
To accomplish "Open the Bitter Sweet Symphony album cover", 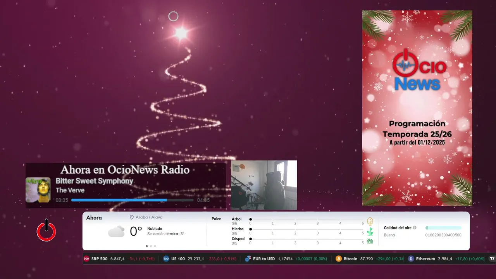I will click(38, 190).
